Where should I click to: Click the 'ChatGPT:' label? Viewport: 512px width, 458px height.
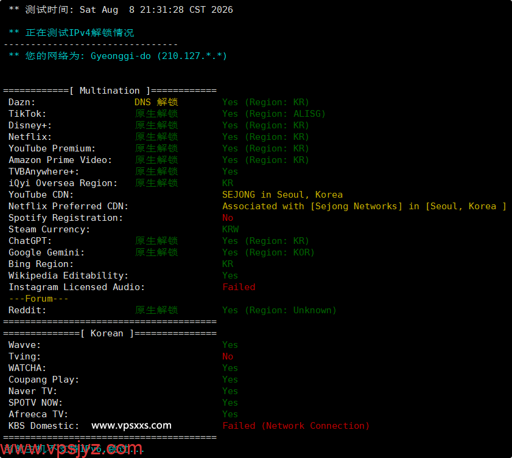30,241
